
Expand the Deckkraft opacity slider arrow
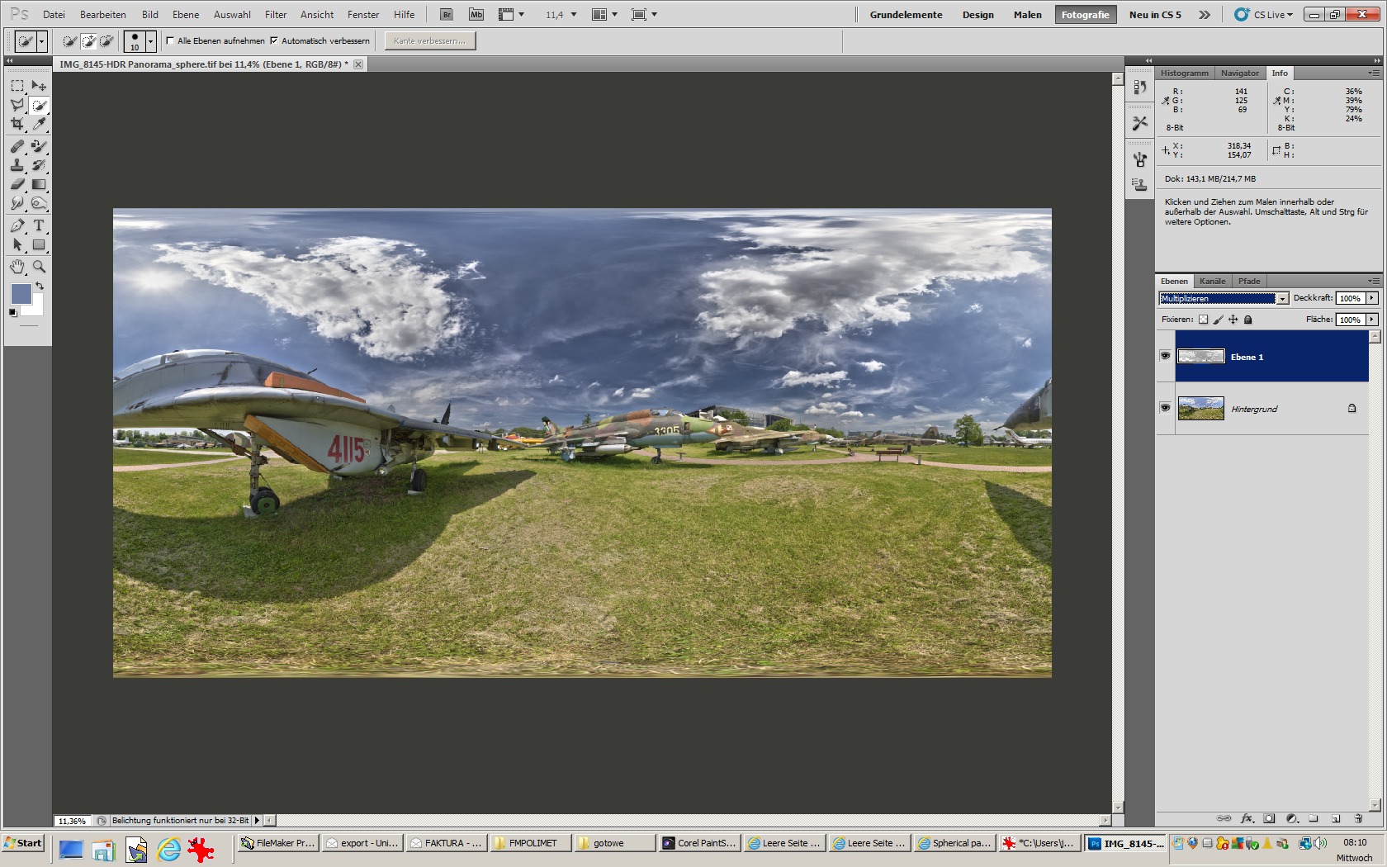click(x=1372, y=298)
